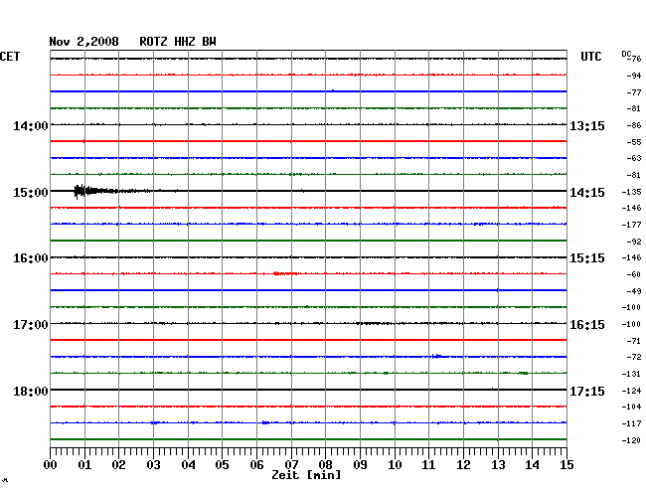
Task: Click the "15" minute tick label
Action: pyautogui.click(x=566, y=465)
